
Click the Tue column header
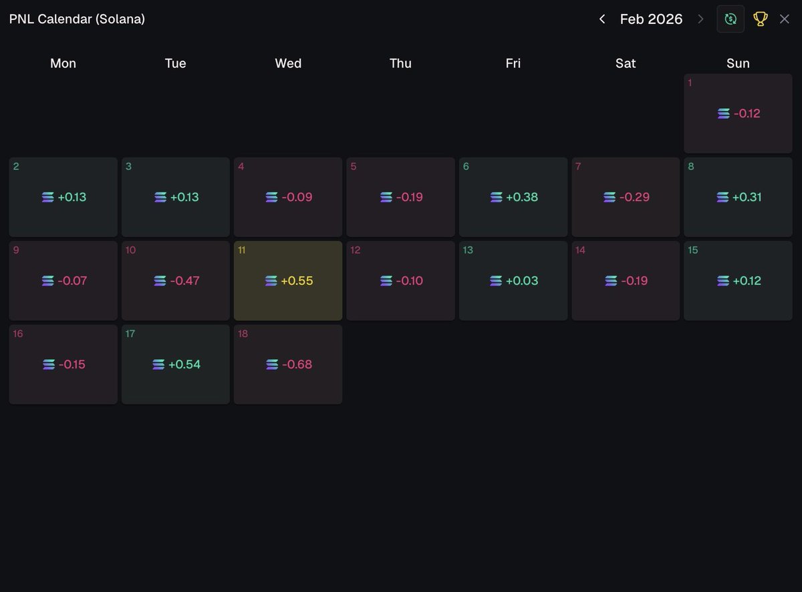(176, 63)
